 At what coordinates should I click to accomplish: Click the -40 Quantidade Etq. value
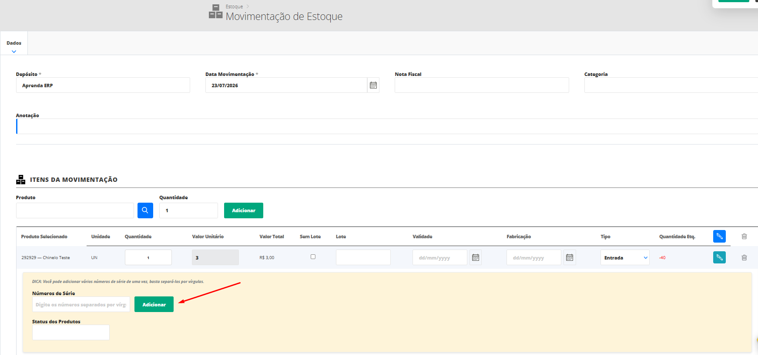662,258
